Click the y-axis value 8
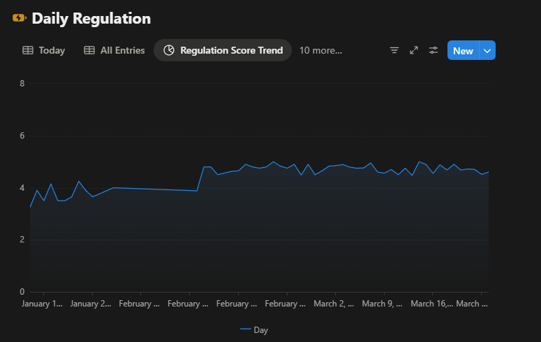The width and height of the screenshot is (541, 342). (22, 84)
